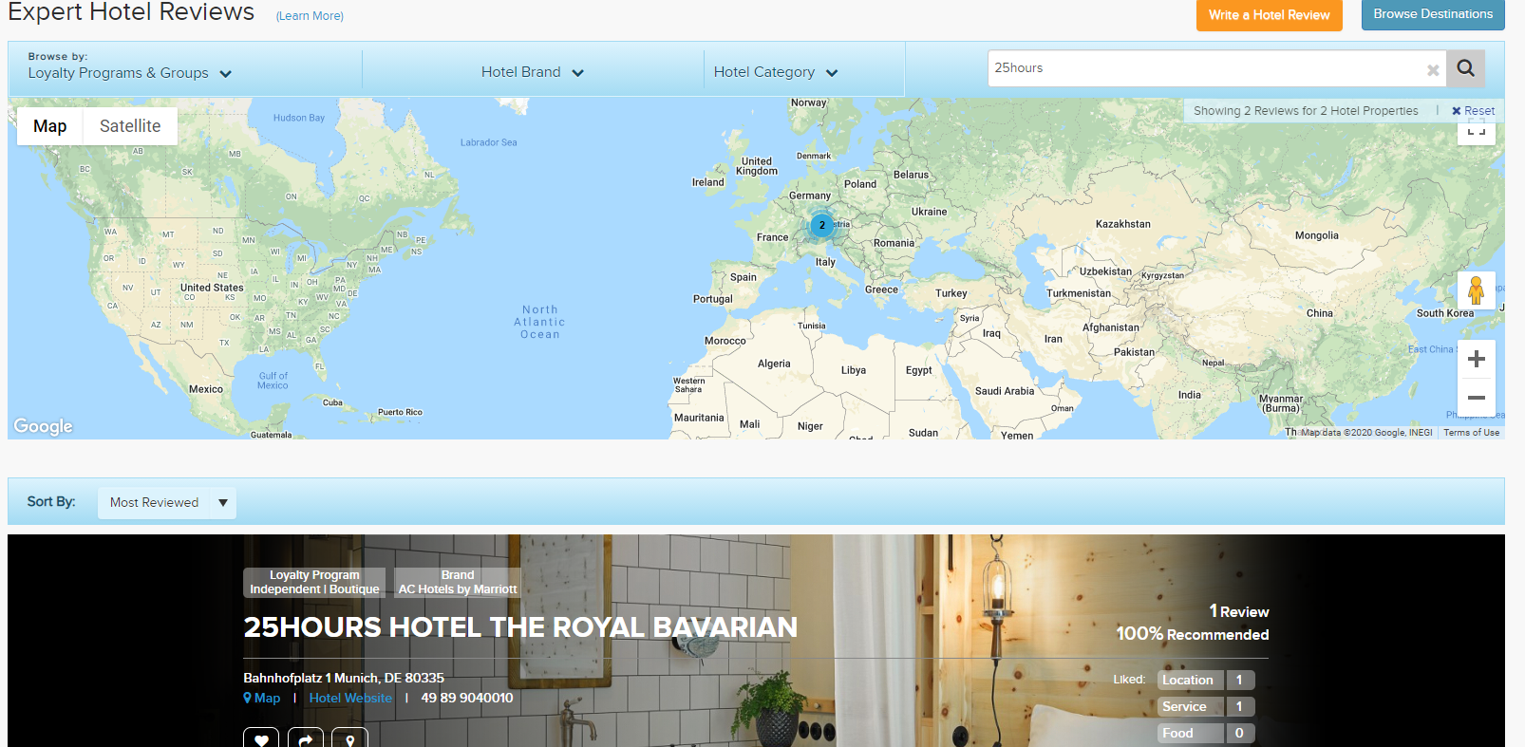
Task: Expand the Hotel Category dropdown
Action: click(x=776, y=72)
